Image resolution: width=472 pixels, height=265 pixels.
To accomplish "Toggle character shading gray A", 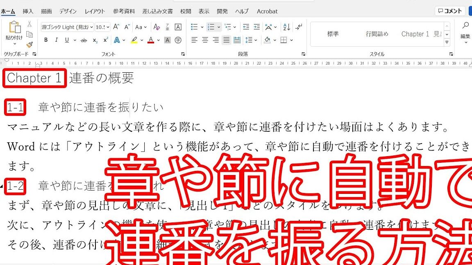I will point(167,40).
